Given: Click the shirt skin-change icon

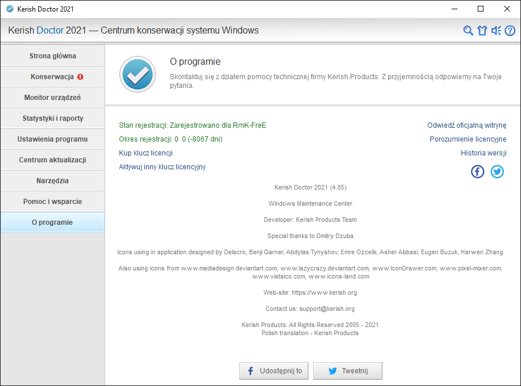Looking at the screenshot, I should (482, 31).
